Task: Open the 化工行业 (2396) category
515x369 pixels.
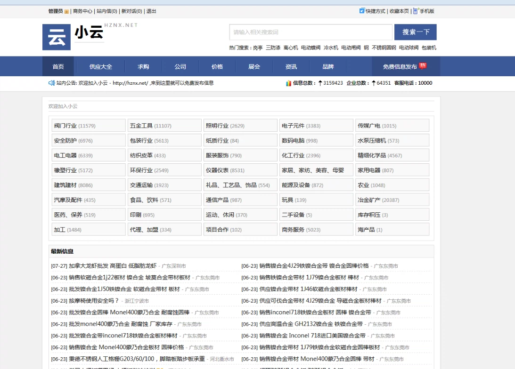Action: pyautogui.click(x=316, y=155)
